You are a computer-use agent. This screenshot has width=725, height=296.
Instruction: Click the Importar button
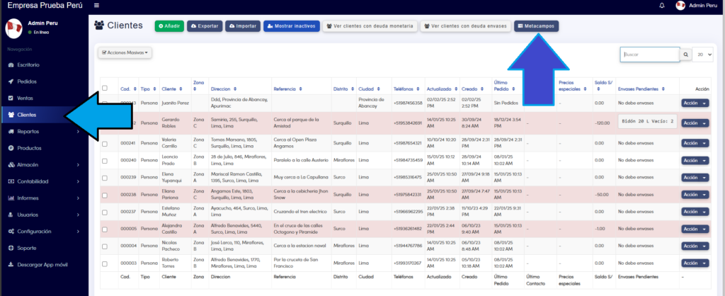(x=243, y=26)
